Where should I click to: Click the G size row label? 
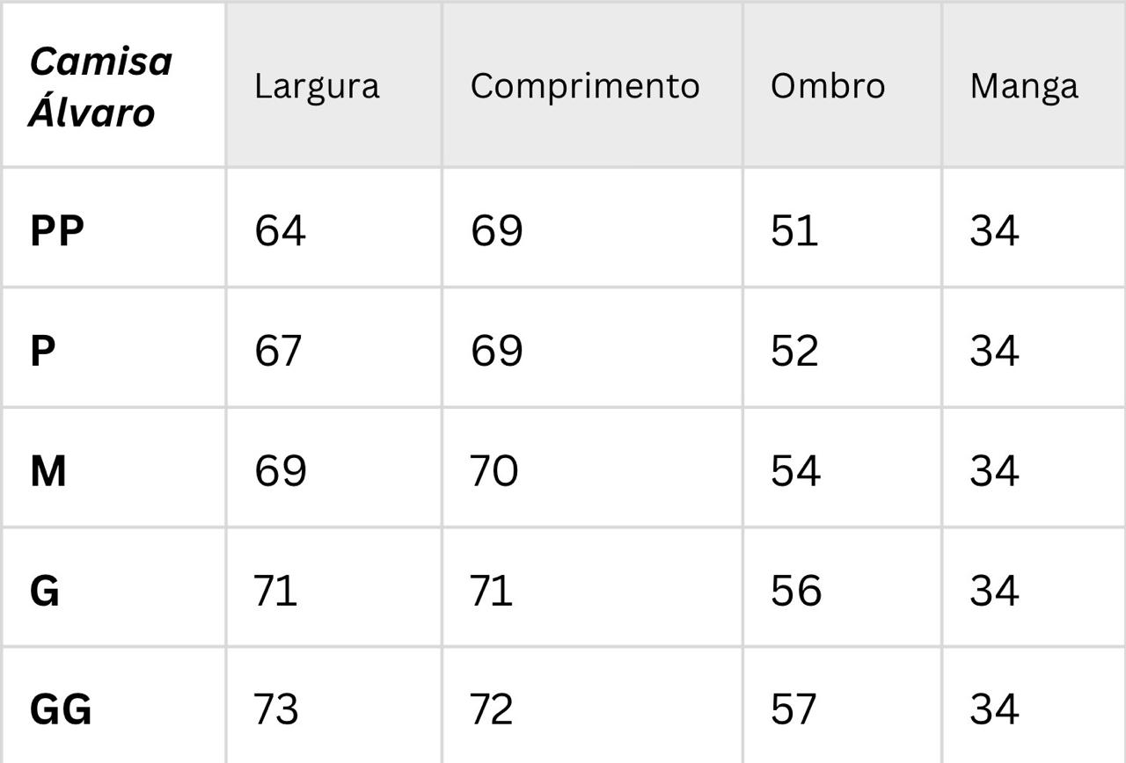tap(45, 591)
